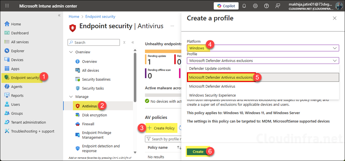
Task: Open Groups in left navigation
Action: (x=17, y=114)
